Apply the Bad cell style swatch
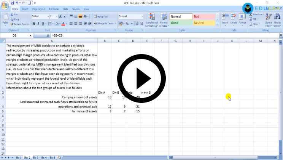This screenshot has width=283, height=160. pyautogui.click(x=204, y=17)
